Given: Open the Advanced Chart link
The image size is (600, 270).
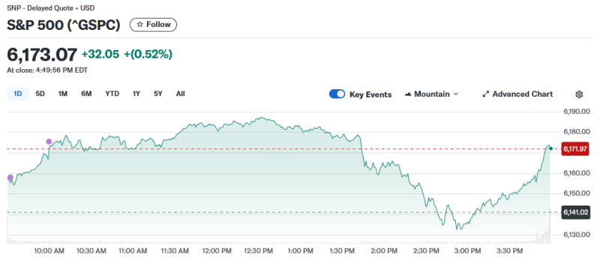Looking at the screenshot, I should click(x=517, y=94).
